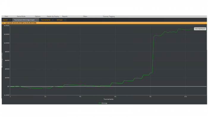Open the Filters menu
Screen dimensions: 208x117
85,16
